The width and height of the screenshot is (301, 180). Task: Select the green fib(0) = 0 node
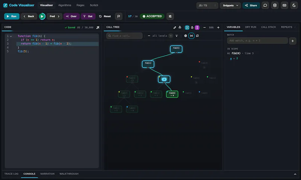click(x=172, y=94)
